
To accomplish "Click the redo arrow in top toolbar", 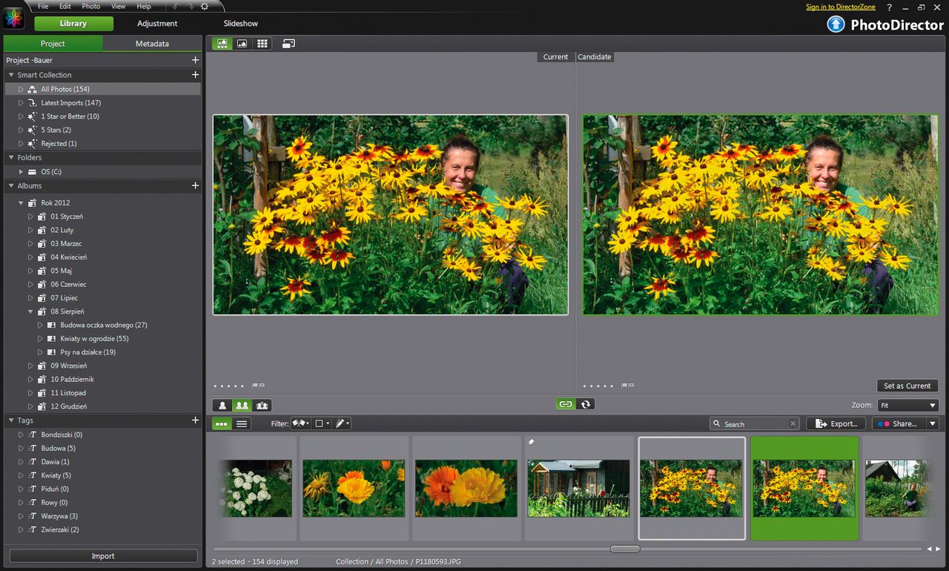I will pos(190,6).
